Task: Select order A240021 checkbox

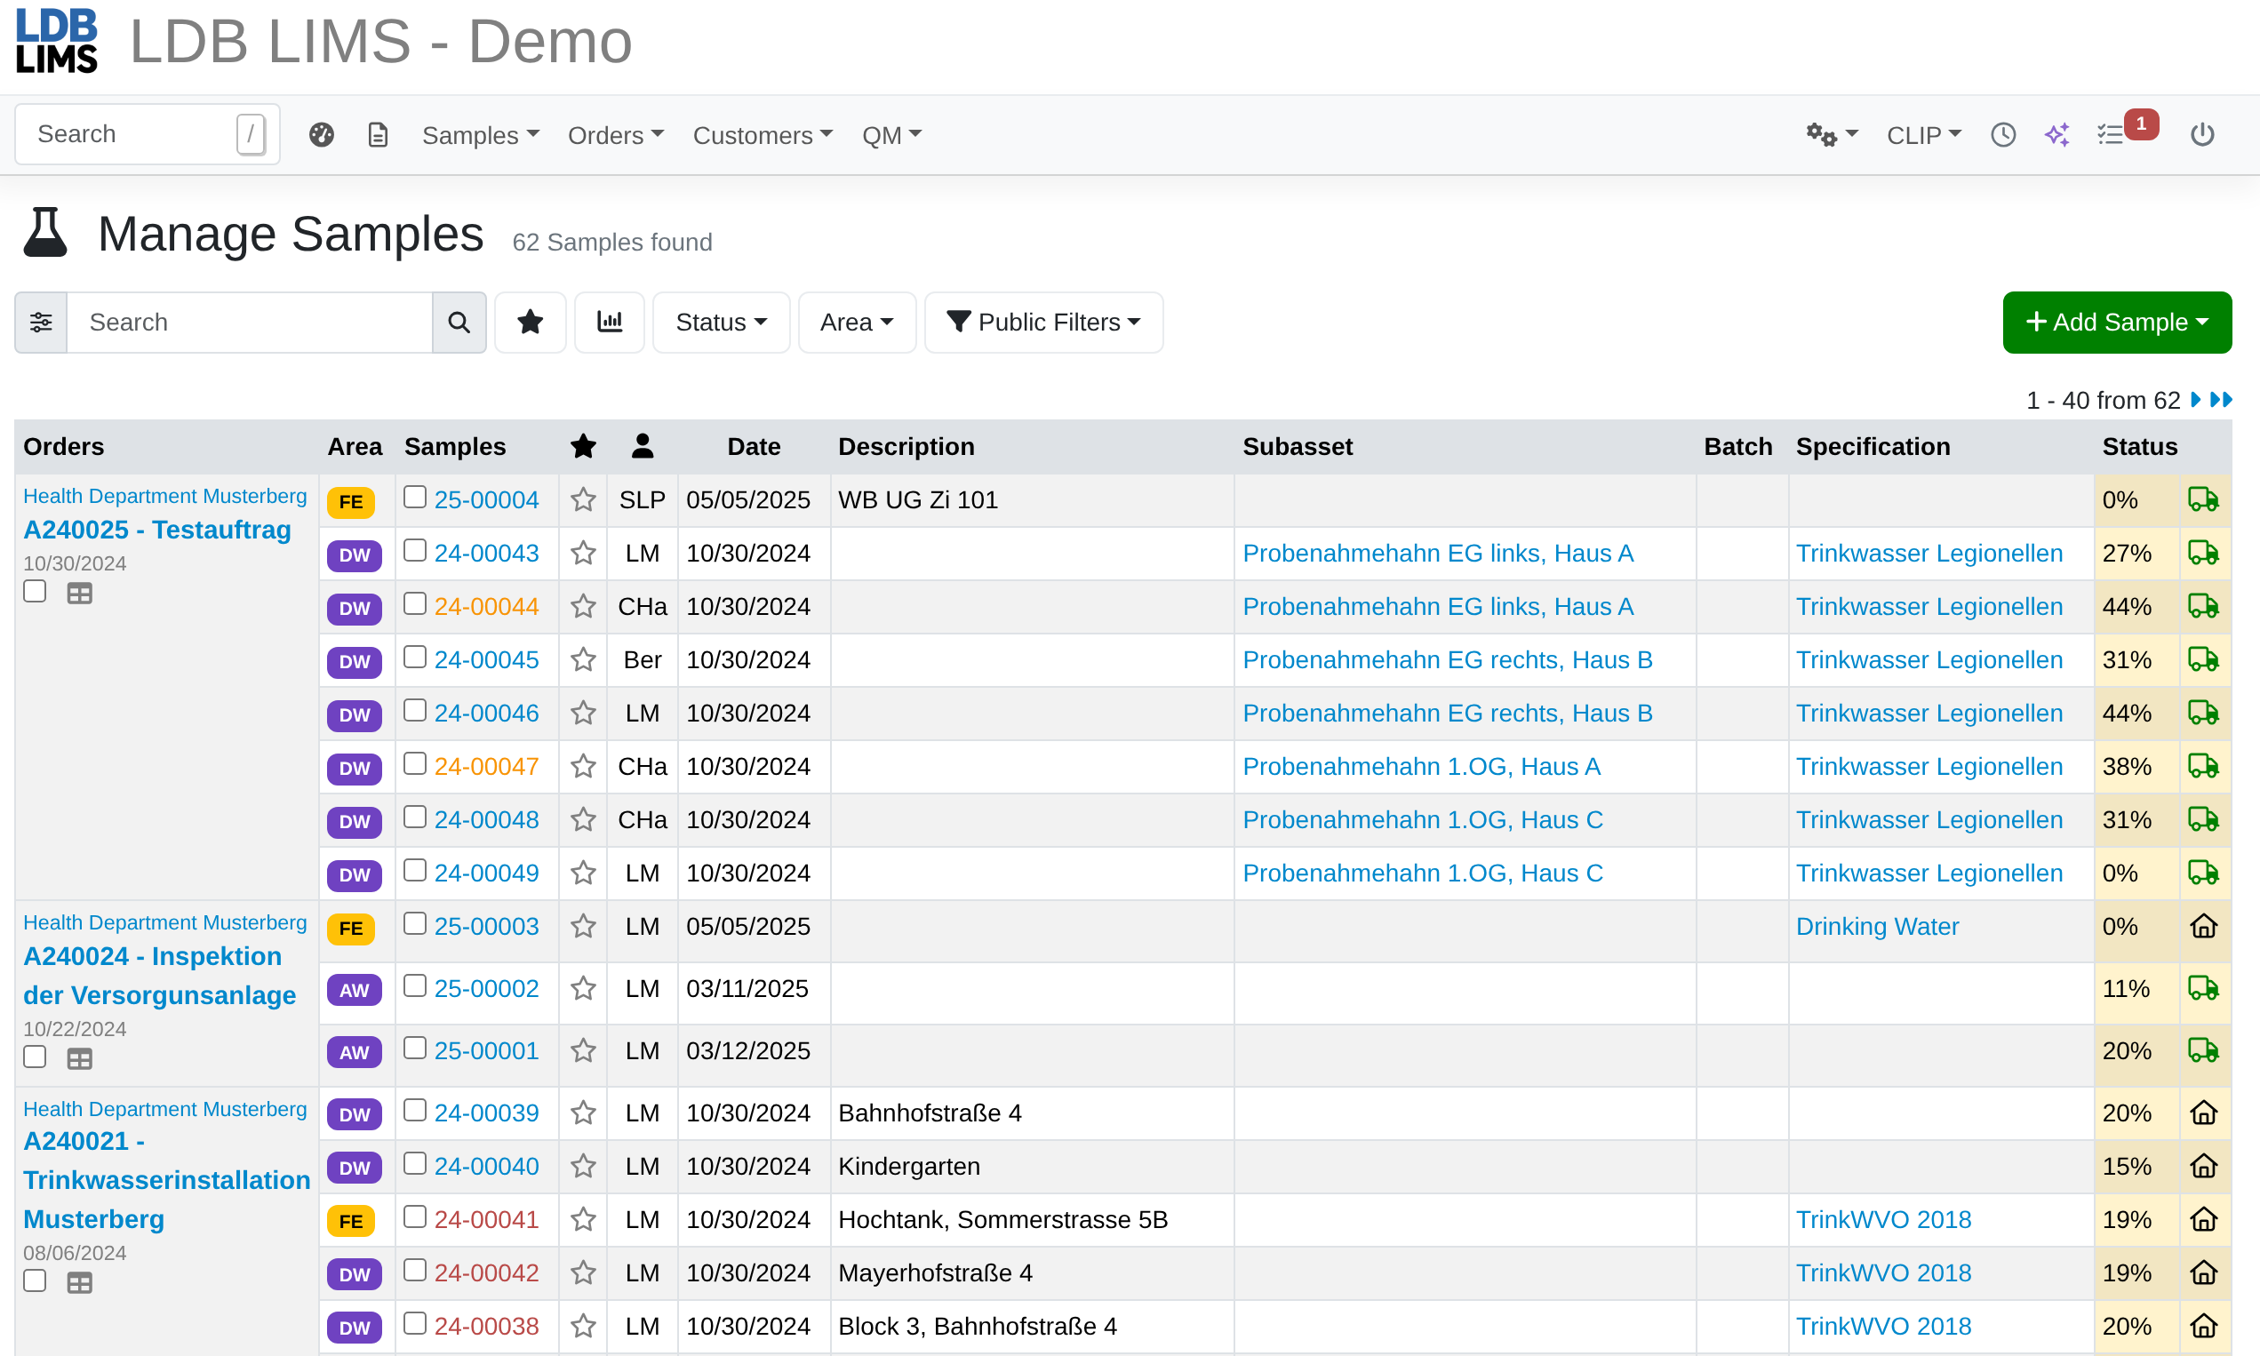Action: [35, 1280]
